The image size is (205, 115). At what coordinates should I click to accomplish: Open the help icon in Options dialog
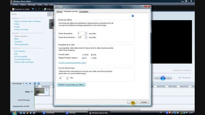coord(133,16)
